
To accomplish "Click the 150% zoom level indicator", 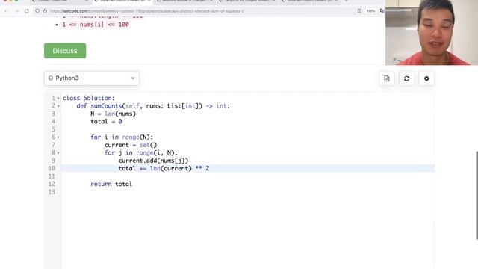I will [x=370, y=11].
